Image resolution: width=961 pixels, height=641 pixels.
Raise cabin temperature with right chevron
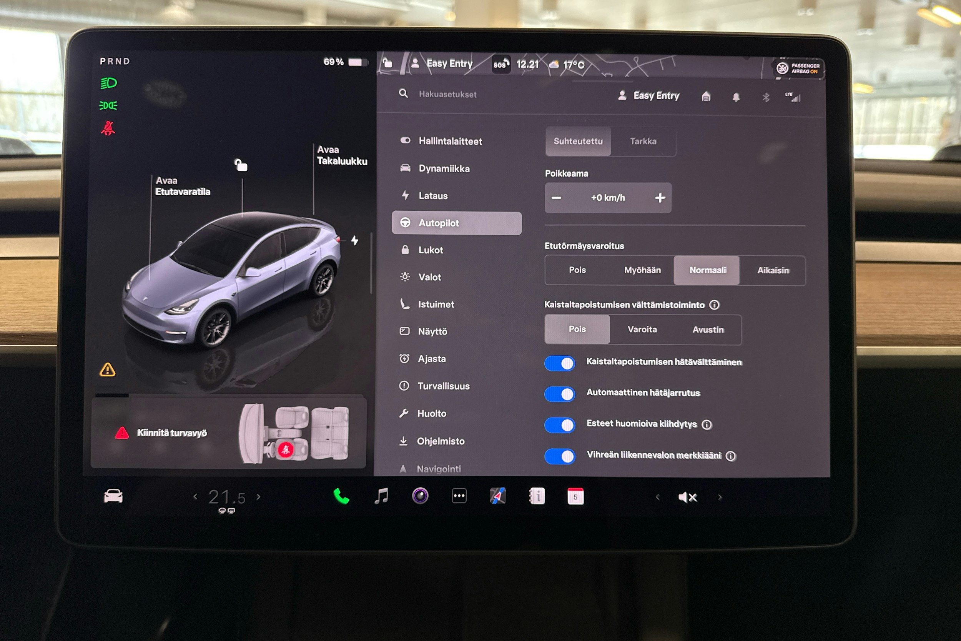click(258, 497)
